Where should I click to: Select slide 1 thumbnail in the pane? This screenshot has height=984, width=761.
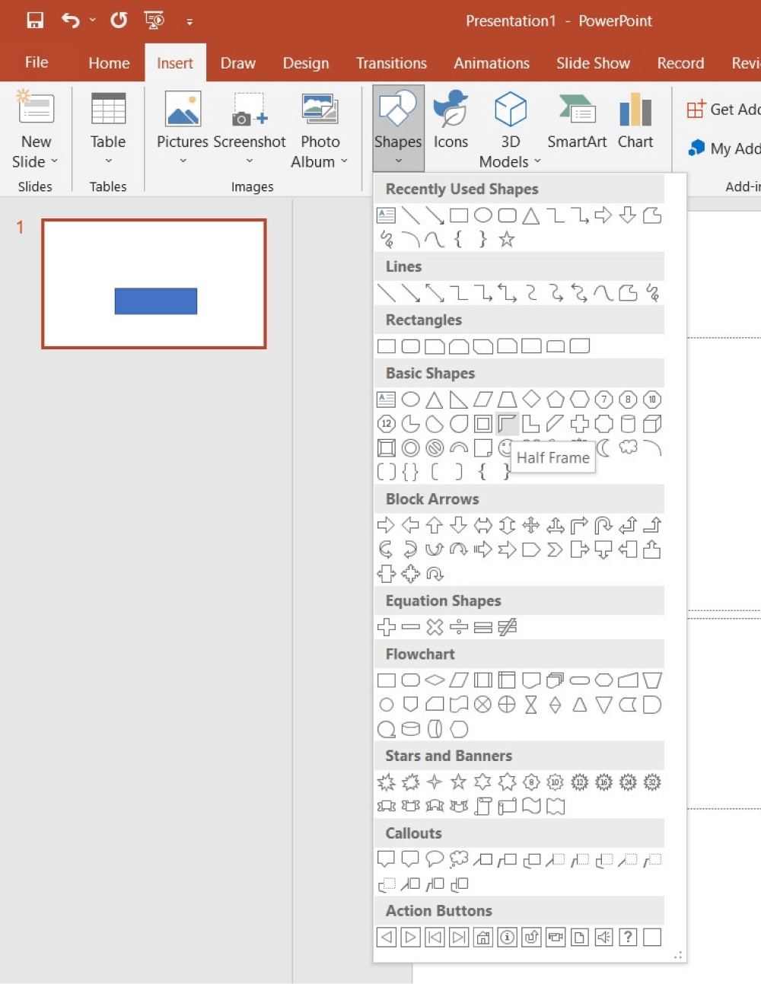pos(154,282)
